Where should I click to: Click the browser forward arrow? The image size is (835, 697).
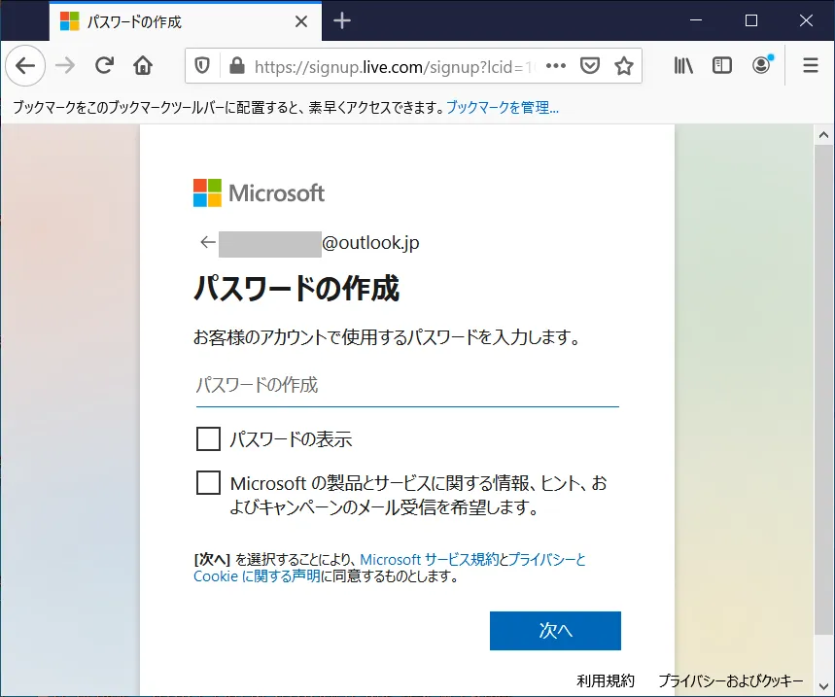pos(65,66)
